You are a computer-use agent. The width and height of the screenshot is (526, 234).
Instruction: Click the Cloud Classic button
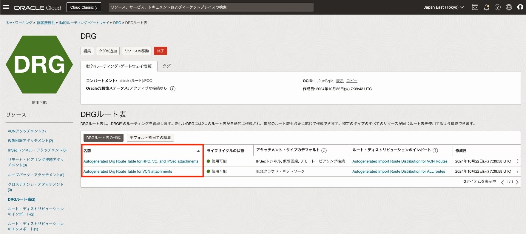tap(84, 7)
